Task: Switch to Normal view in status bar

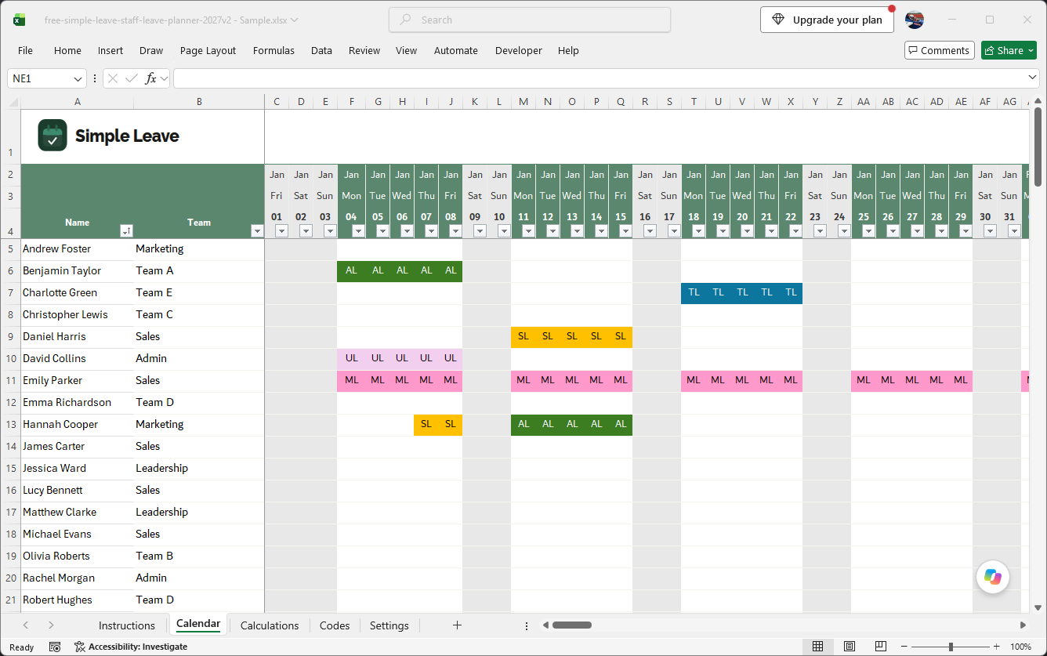Action: pyautogui.click(x=817, y=647)
